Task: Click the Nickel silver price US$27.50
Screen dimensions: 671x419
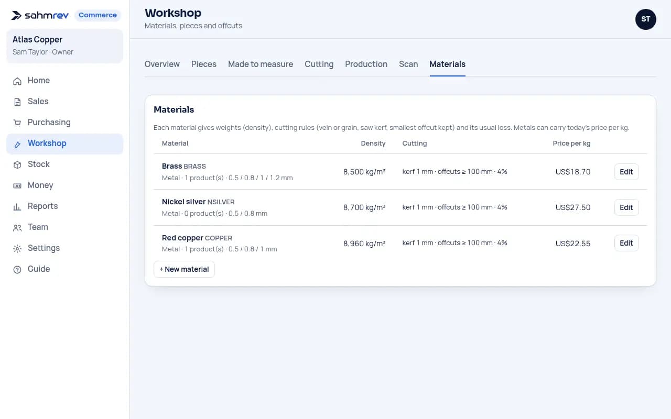Action: [x=573, y=207]
